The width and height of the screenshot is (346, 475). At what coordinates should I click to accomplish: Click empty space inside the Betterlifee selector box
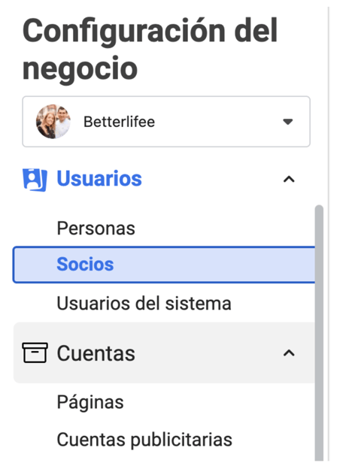[x=218, y=122]
